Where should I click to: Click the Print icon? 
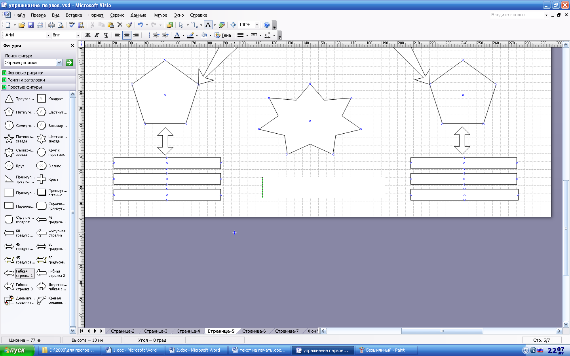[51, 25]
